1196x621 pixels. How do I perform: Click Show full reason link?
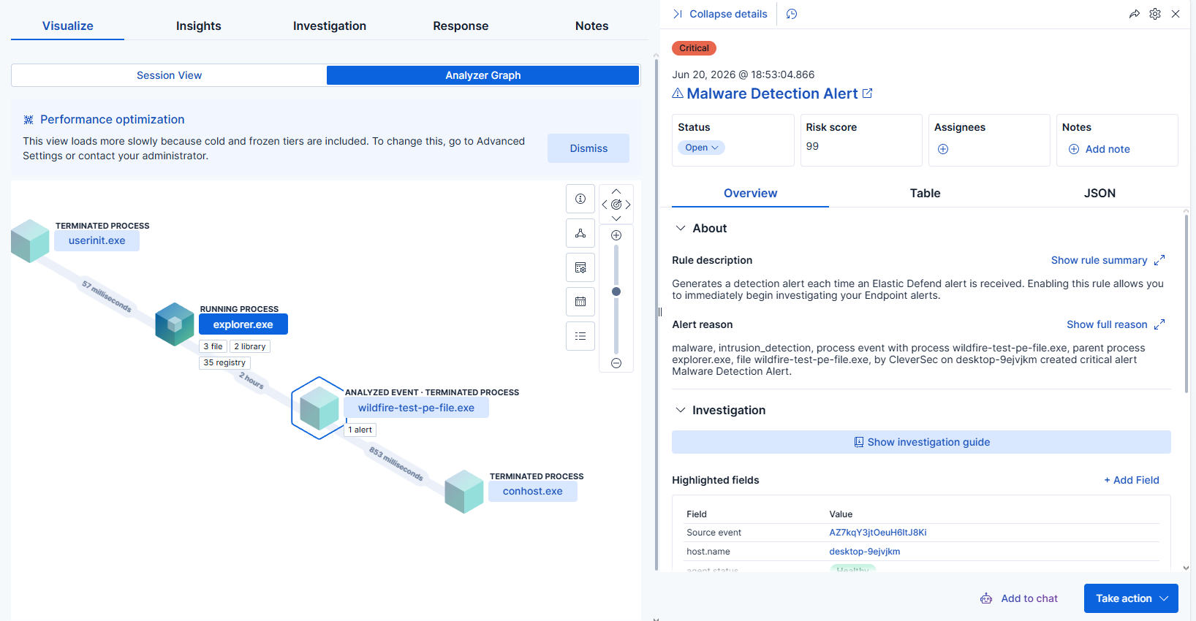click(x=1107, y=324)
